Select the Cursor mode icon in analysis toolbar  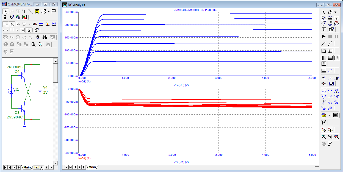point(330,18)
